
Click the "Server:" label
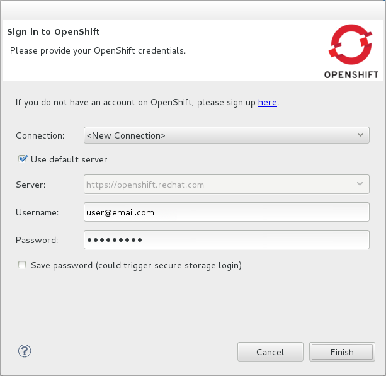click(31, 185)
